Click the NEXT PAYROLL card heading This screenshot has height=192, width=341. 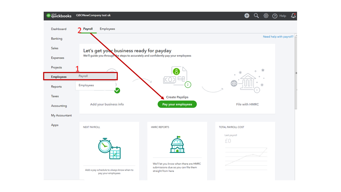pos(91,127)
